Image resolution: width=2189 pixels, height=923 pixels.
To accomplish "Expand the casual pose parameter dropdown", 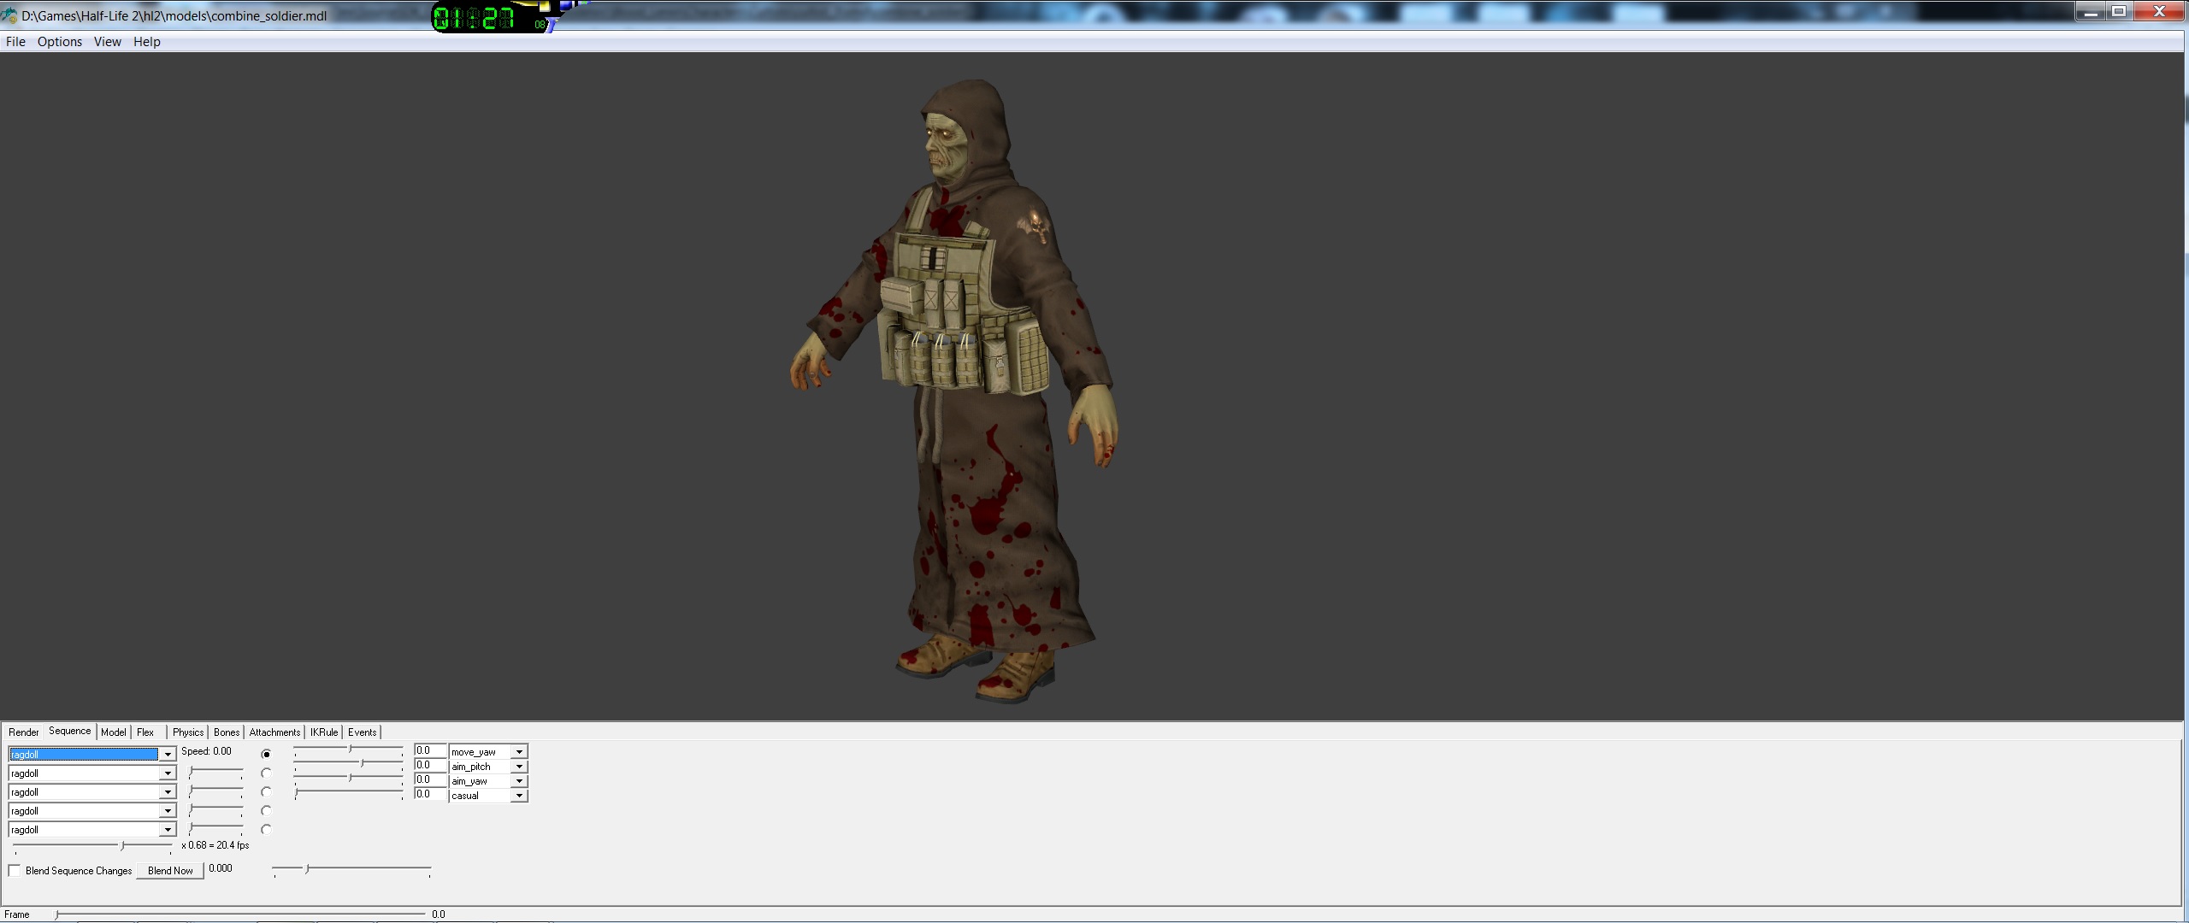I will coord(519,796).
